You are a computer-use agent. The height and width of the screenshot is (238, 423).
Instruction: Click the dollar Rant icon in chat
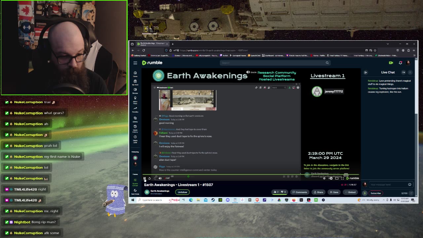[x=365, y=193]
